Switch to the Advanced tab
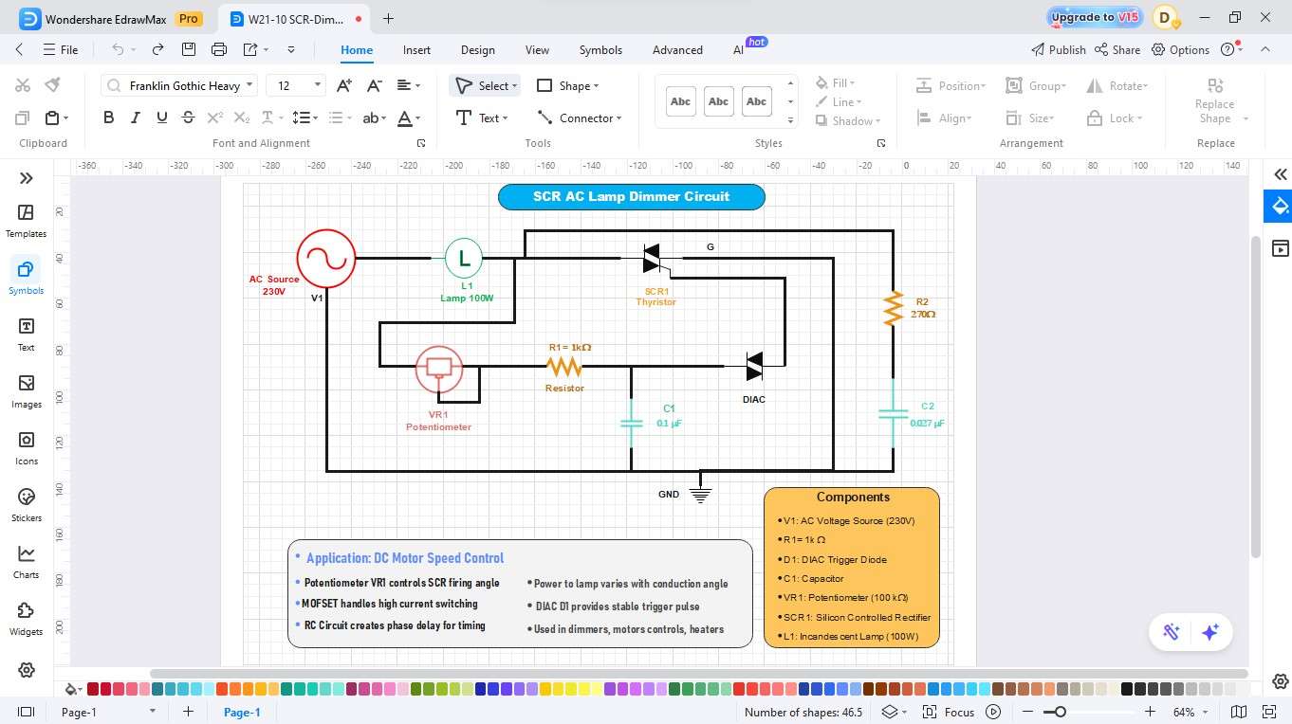 677,49
